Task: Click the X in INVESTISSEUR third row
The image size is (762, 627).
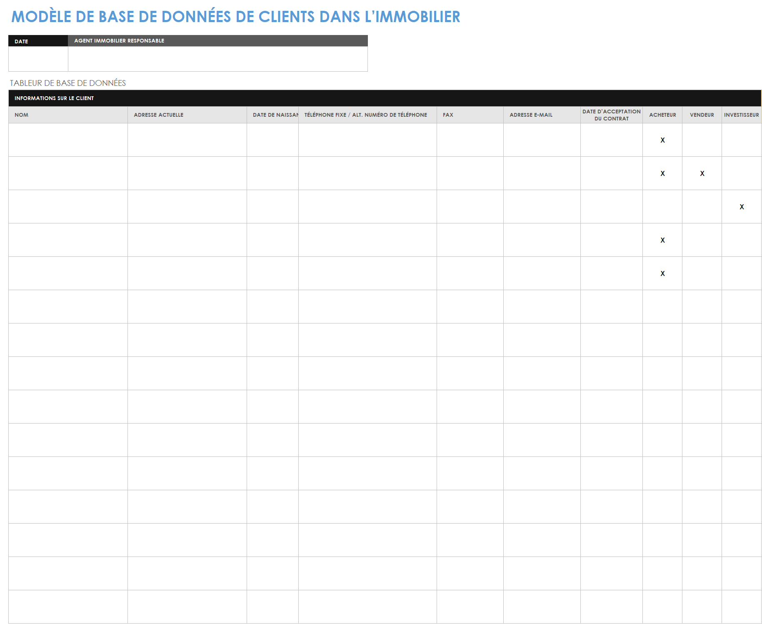Action: tap(742, 207)
